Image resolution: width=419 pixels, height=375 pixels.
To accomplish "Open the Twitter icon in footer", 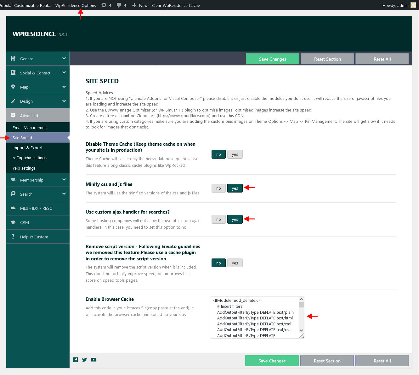I will (x=84, y=360).
